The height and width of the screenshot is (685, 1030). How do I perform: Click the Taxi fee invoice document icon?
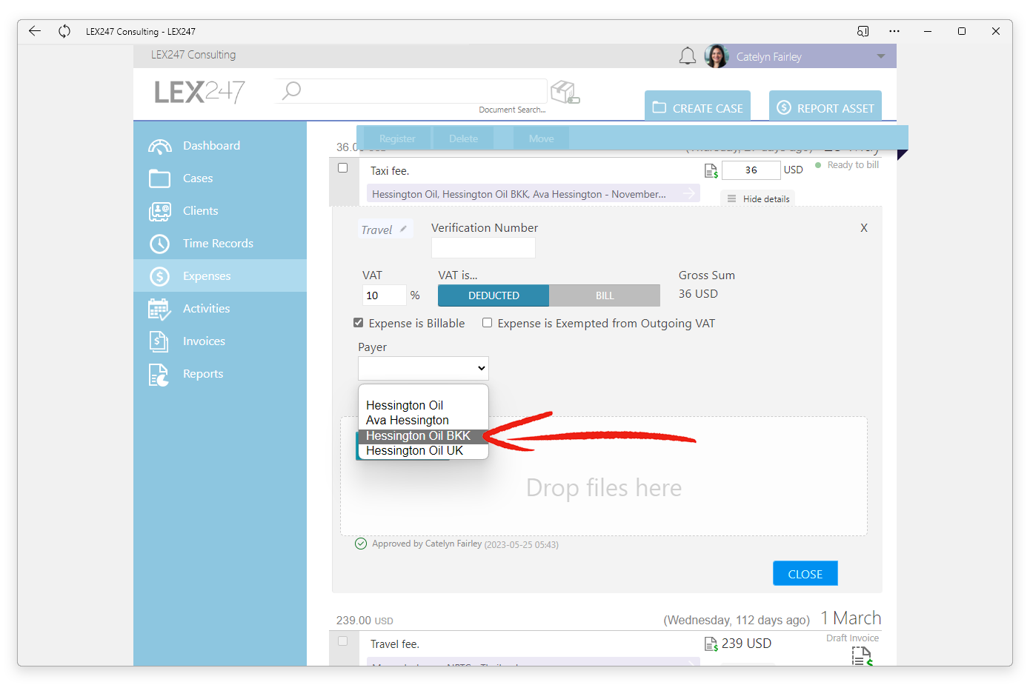711,171
